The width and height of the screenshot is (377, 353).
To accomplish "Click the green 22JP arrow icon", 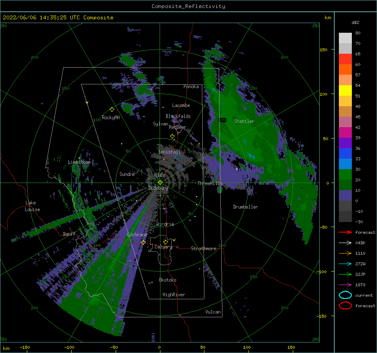I will (345, 274).
